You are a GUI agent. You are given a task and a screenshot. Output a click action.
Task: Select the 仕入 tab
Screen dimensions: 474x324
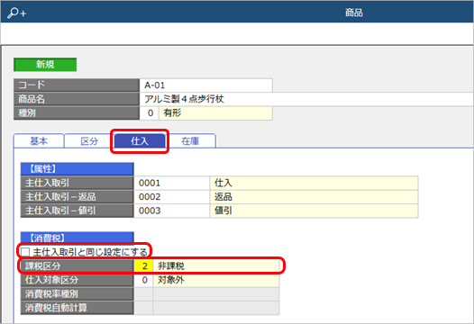140,141
